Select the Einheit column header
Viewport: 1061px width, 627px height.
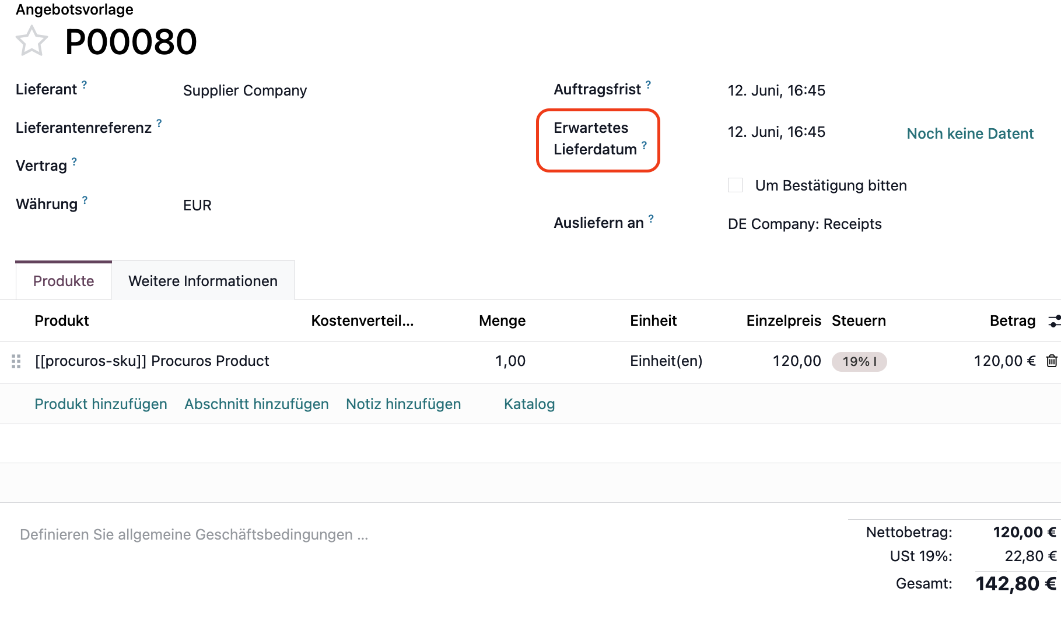653,320
